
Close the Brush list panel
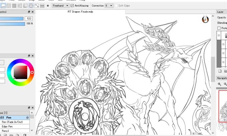click(33, 108)
